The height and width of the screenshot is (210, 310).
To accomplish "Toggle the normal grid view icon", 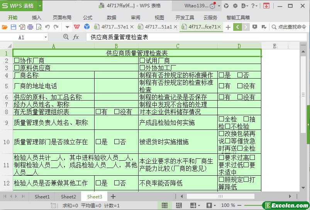I will tap(164, 205).
